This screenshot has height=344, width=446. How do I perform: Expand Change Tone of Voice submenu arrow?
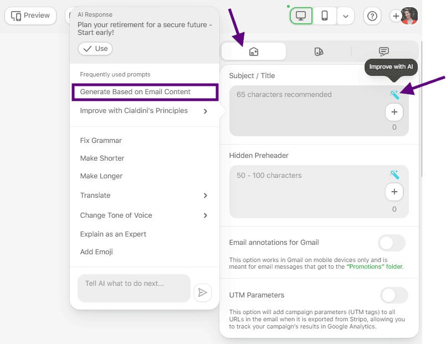coord(206,215)
